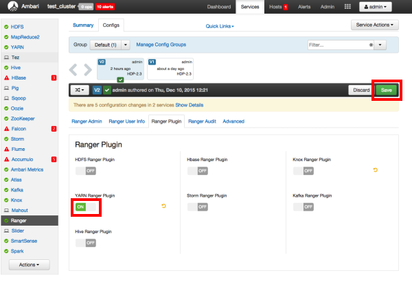Open the filter options dropdown arrow

pos(380,45)
